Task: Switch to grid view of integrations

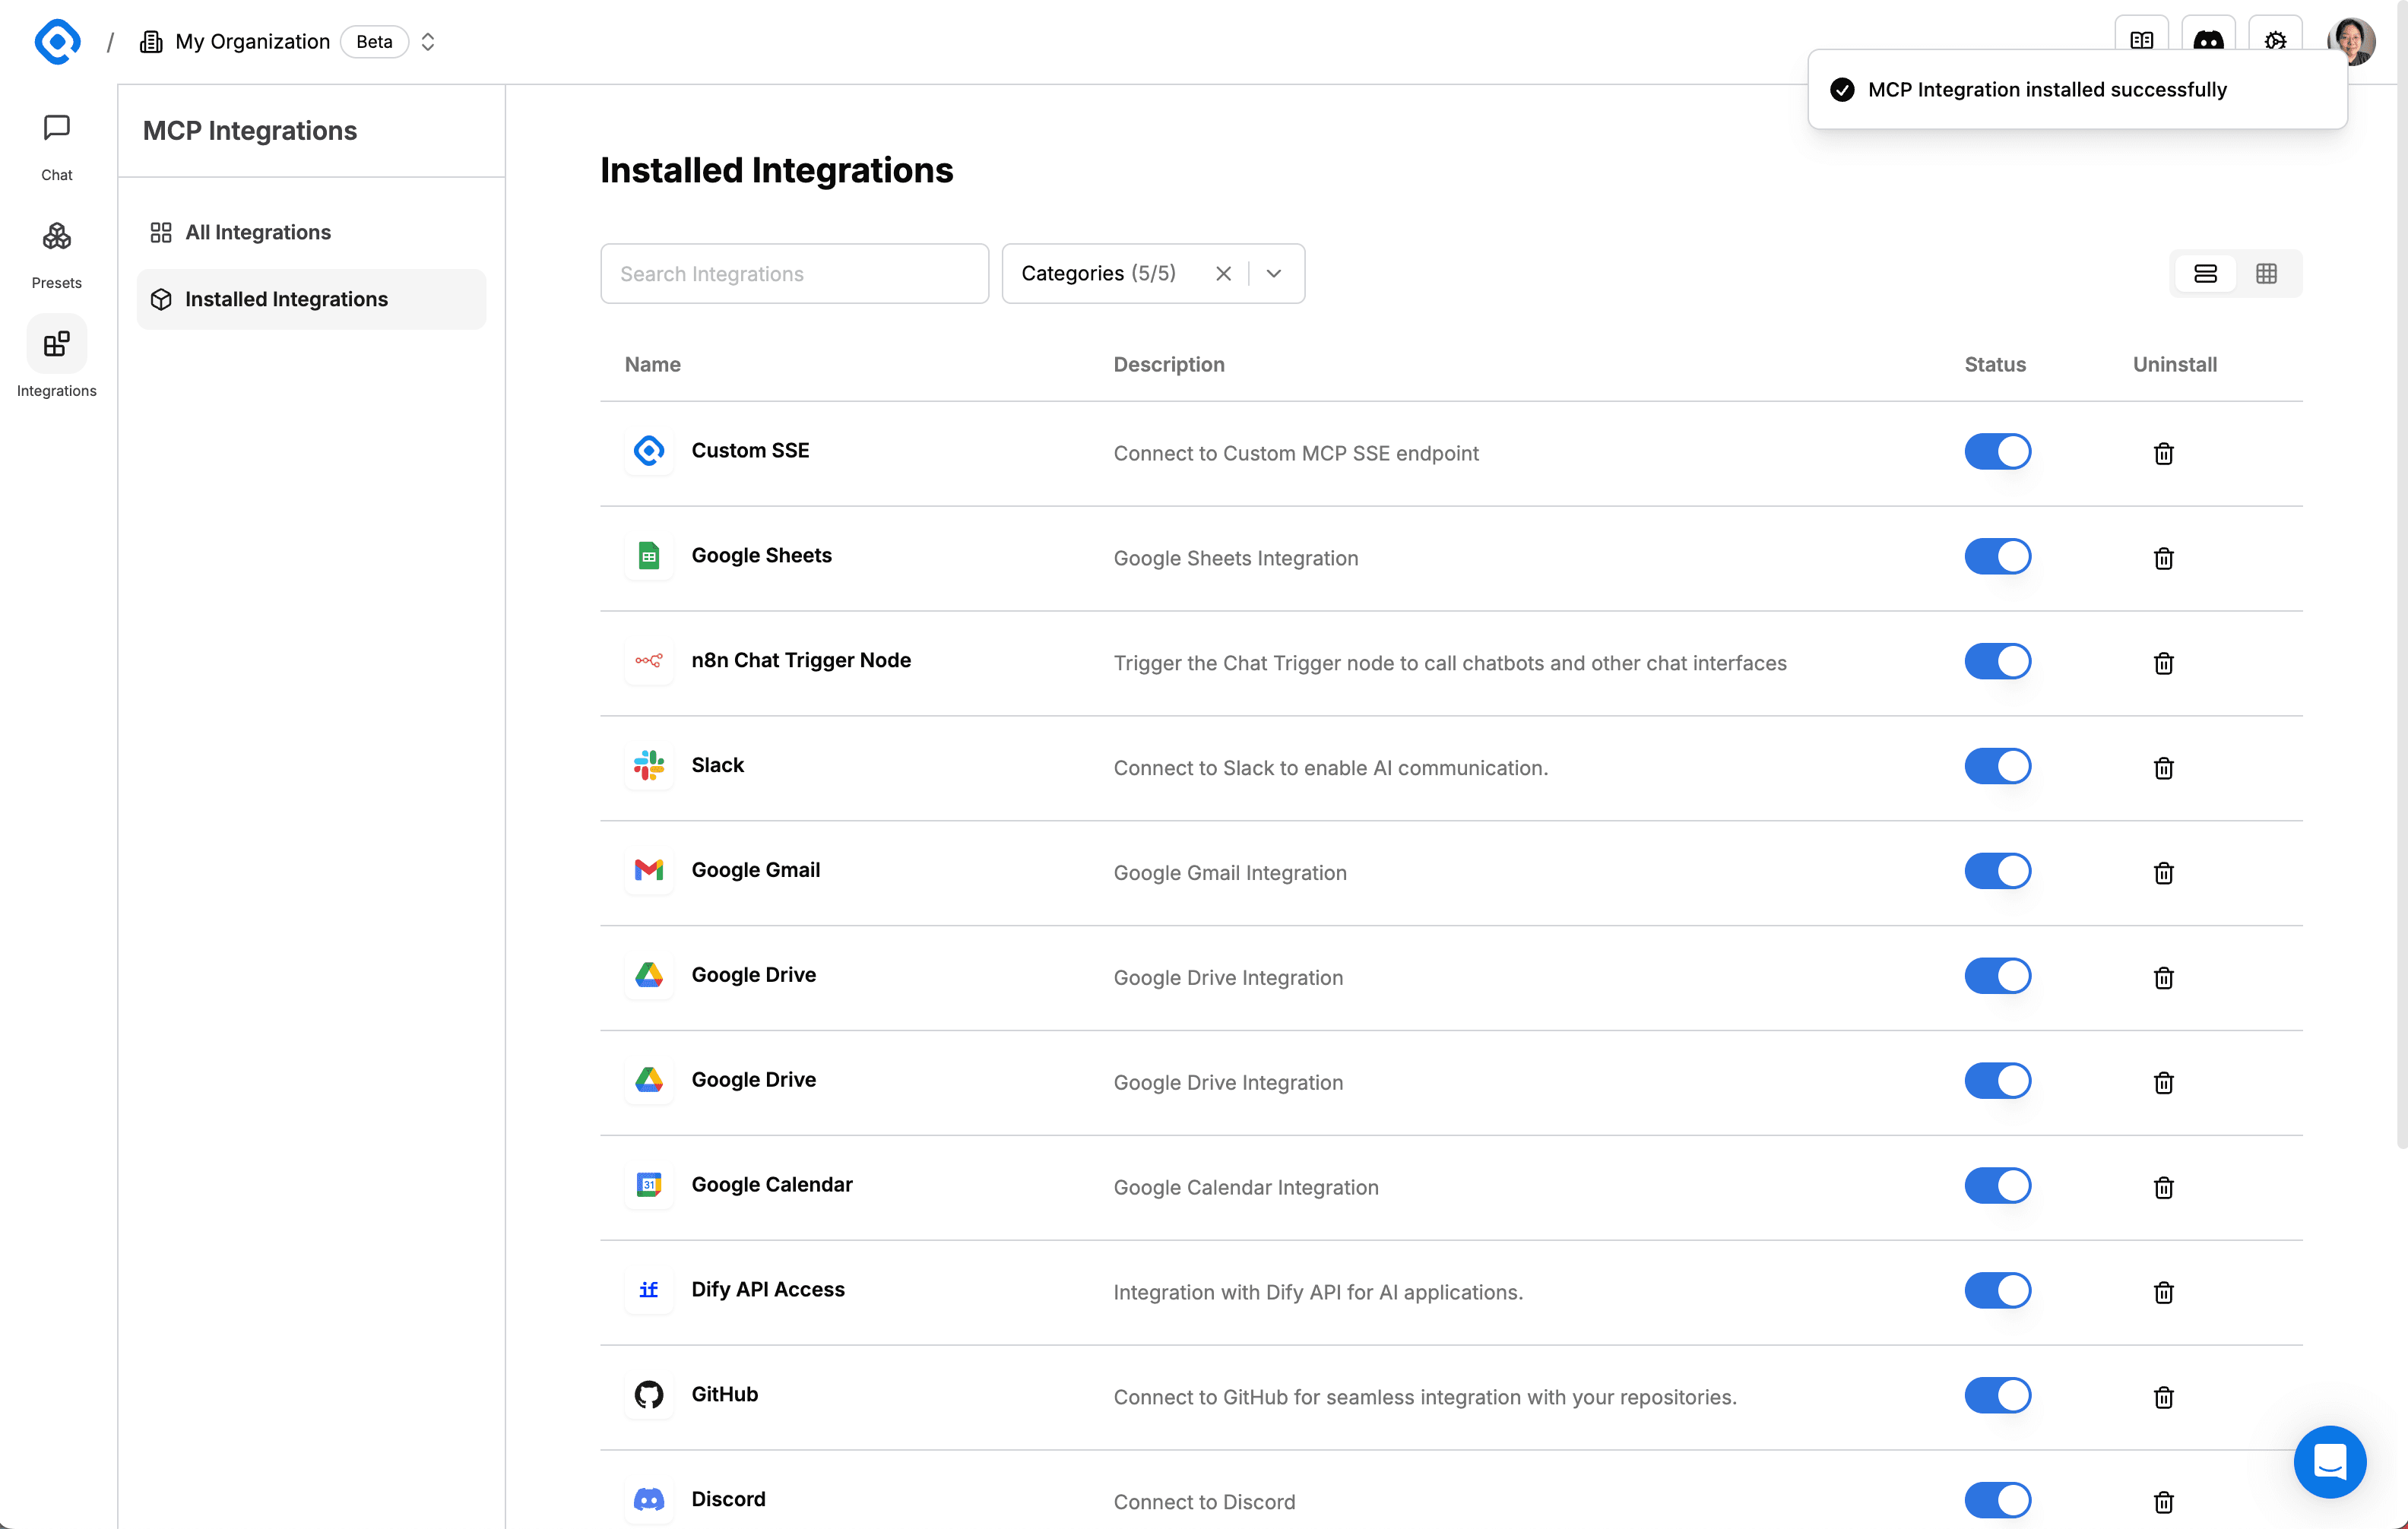Action: (2266, 273)
